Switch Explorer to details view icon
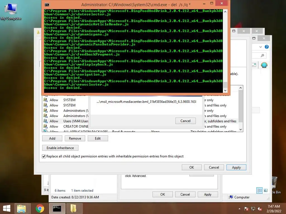Viewport: 286px width, 214px height. pyautogui.click(x=259, y=191)
